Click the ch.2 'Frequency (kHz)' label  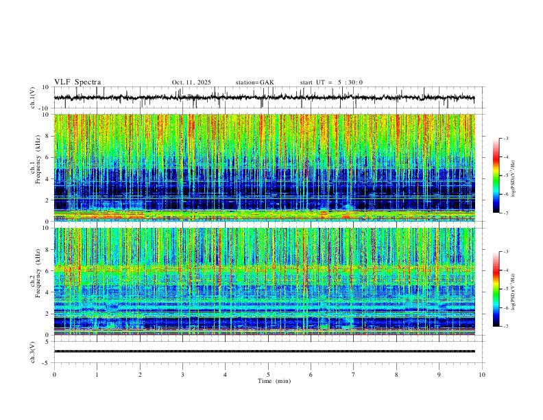pyautogui.click(x=38, y=273)
